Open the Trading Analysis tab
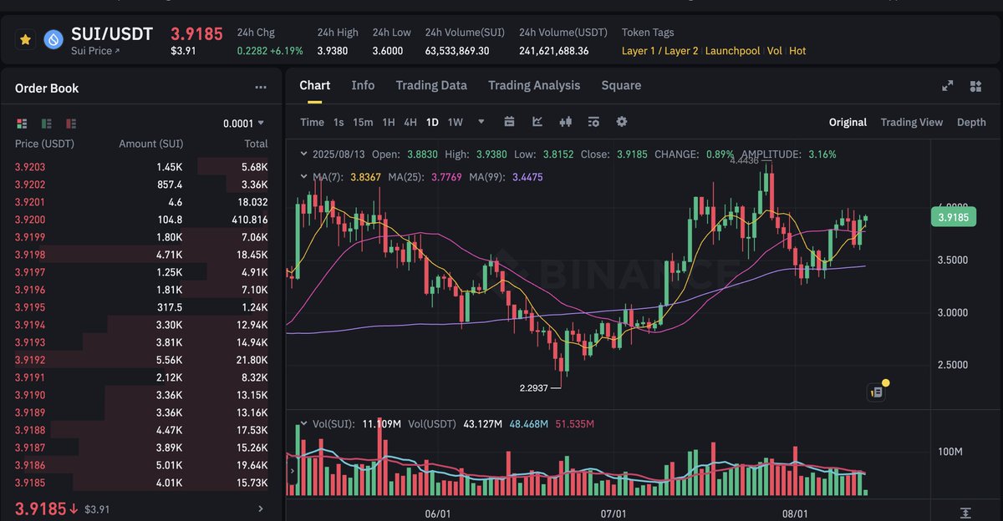Image resolution: width=1003 pixels, height=521 pixels. (534, 85)
